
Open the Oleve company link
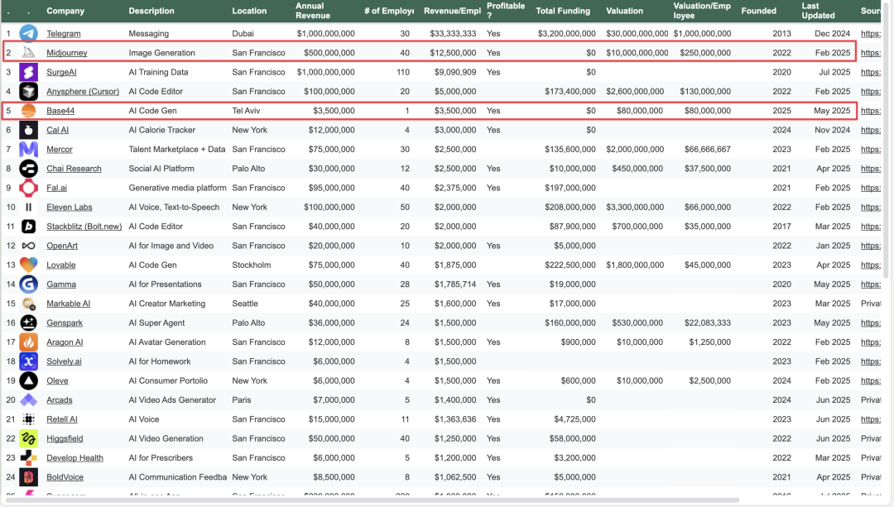coord(57,380)
